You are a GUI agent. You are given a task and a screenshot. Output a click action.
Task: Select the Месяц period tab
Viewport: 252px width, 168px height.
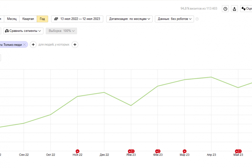[12, 19]
